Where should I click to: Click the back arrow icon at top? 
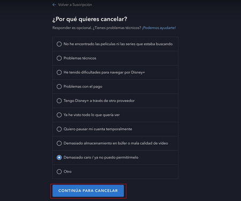54,5
